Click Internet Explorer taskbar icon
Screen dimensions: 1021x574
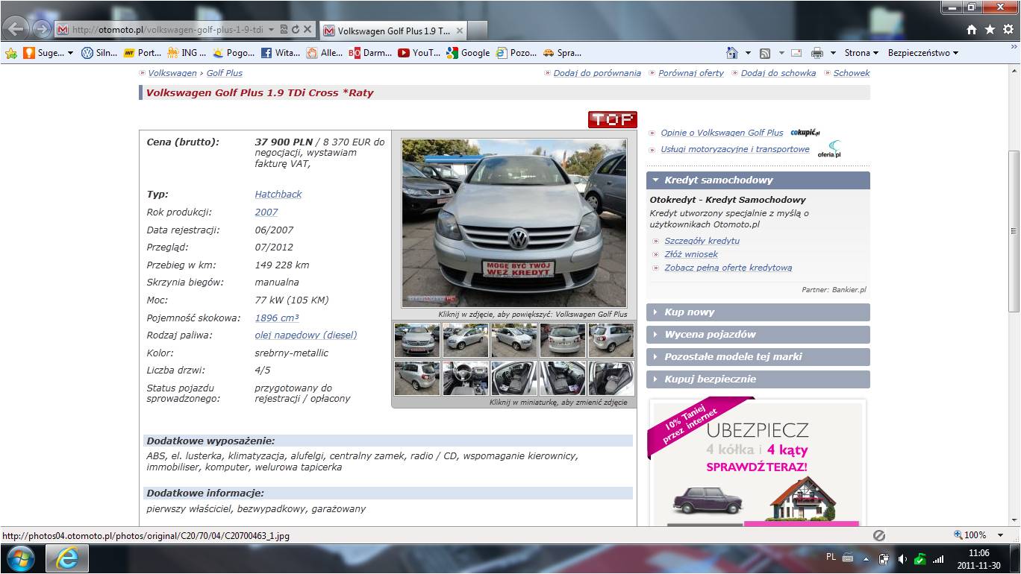click(x=67, y=558)
